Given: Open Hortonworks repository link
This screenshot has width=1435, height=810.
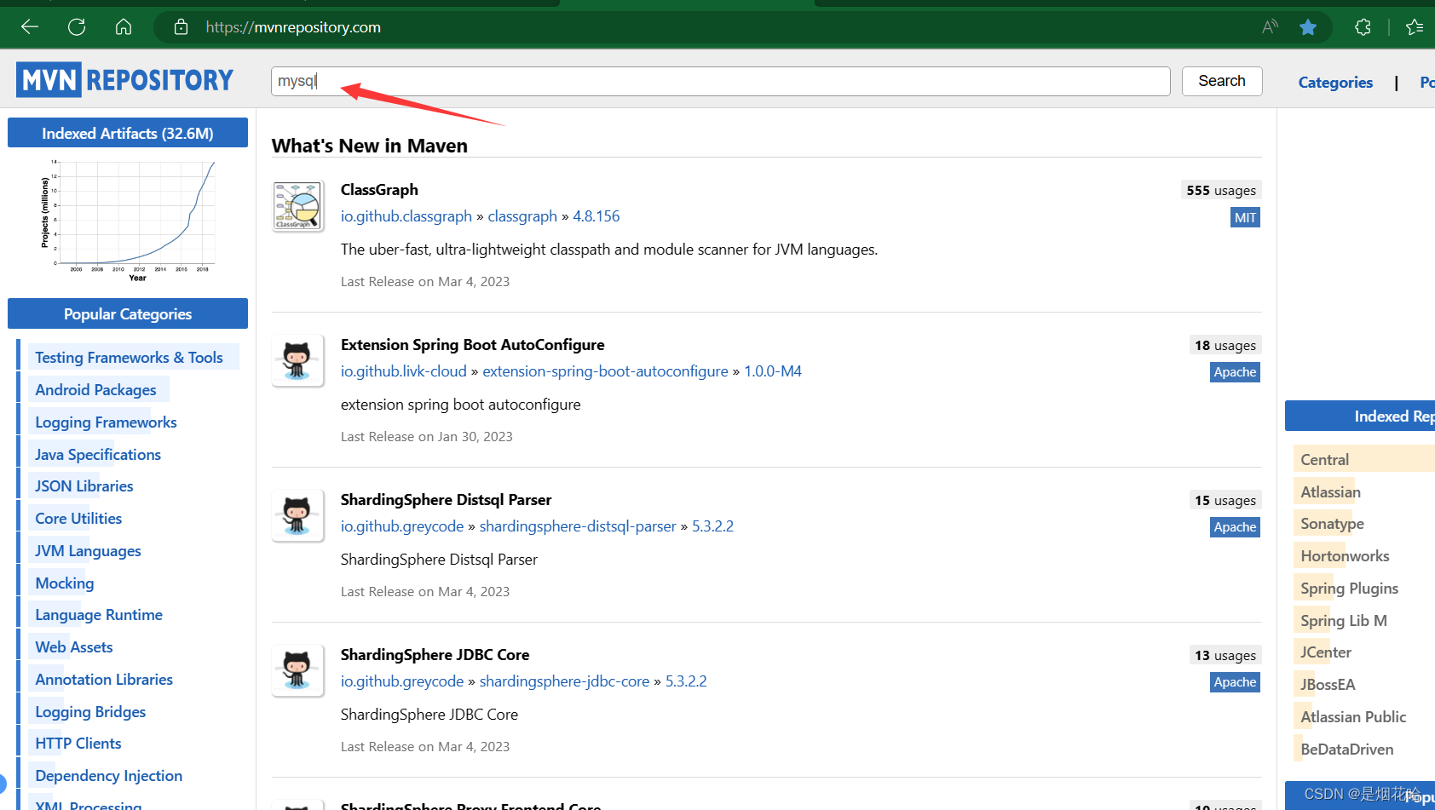Looking at the screenshot, I should click(1345, 556).
